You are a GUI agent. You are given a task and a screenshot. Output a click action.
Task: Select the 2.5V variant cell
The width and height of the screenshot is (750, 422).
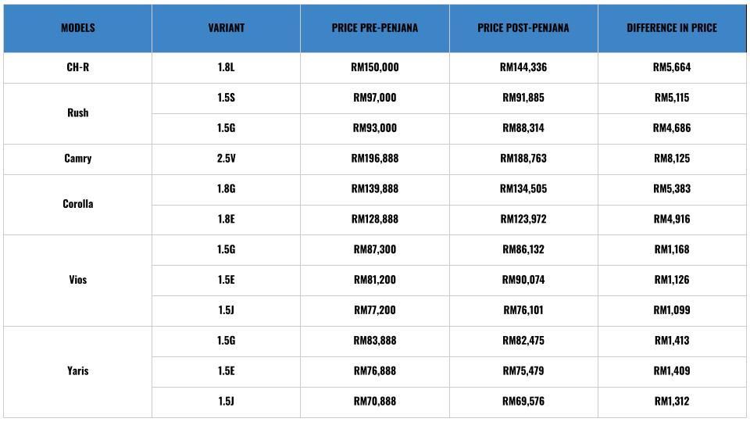226,159
